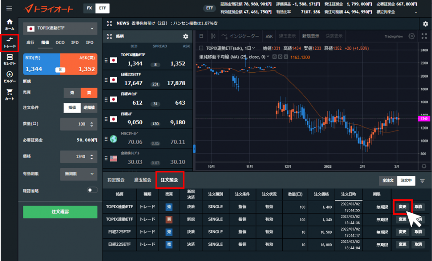This screenshot has height=261, width=432.
Task: Expand the 銘柄 panel with its fullscreen icon
Action: click(x=109, y=36)
